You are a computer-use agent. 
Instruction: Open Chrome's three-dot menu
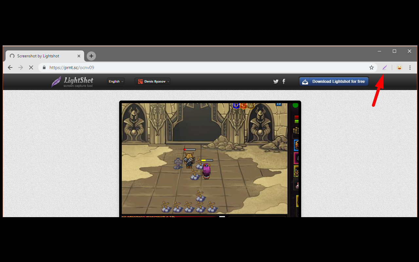(410, 67)
